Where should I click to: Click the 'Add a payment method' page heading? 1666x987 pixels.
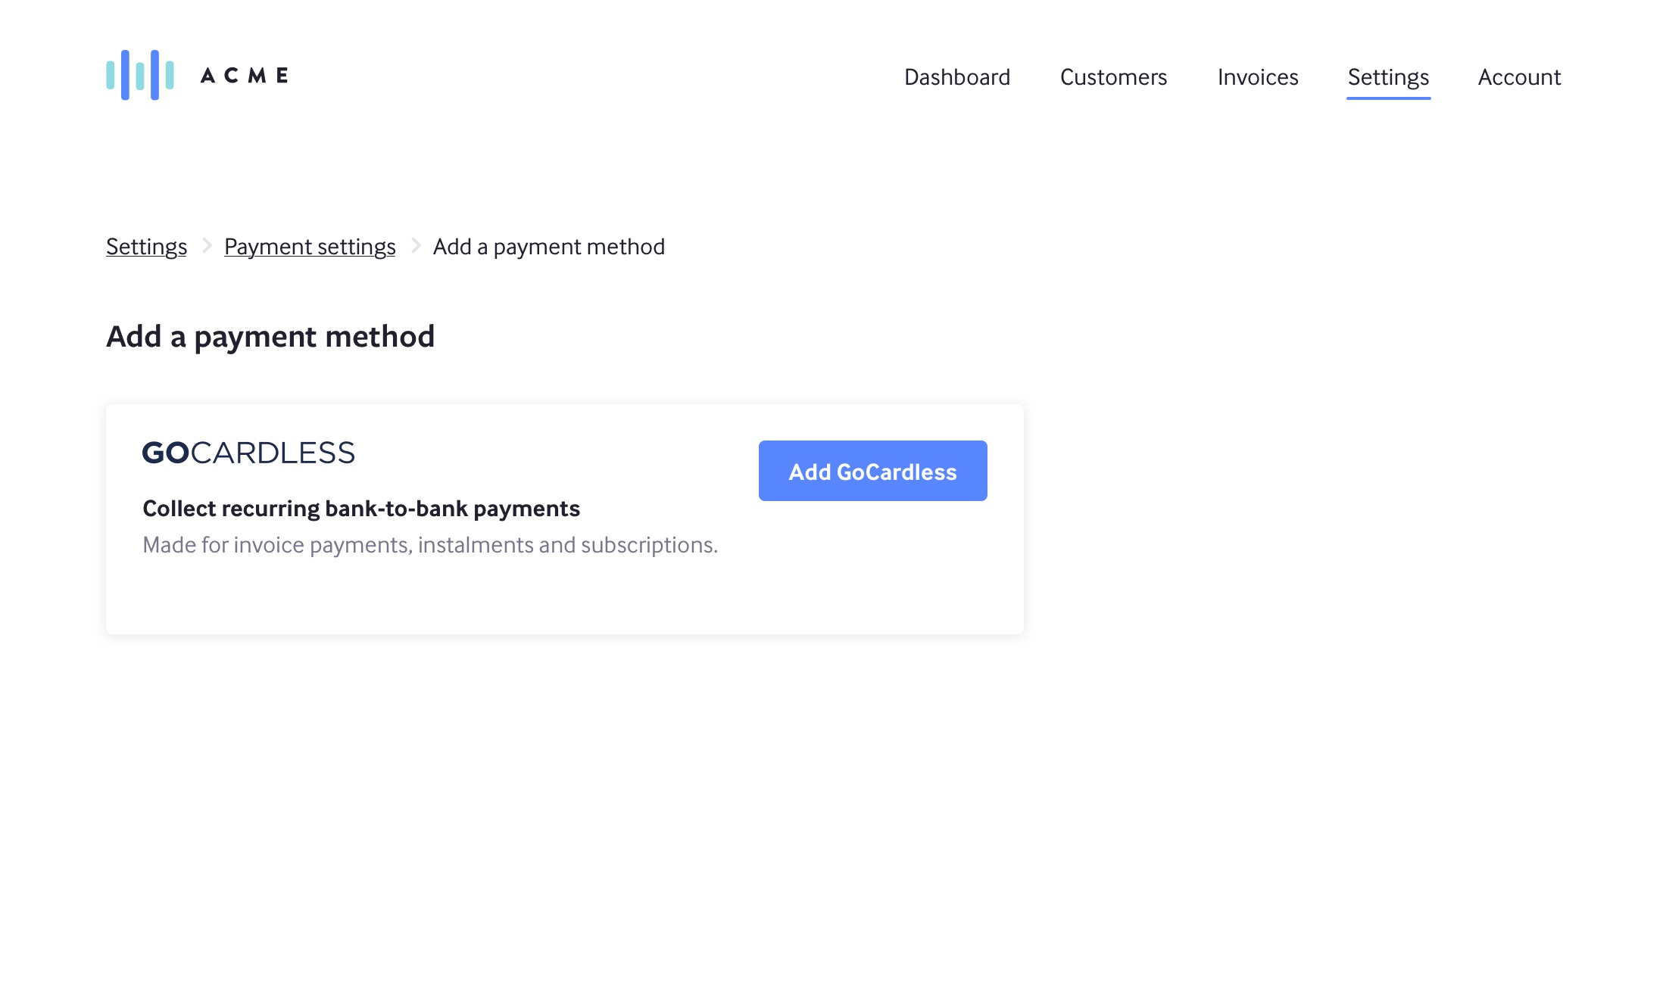click(x=270, y=337)
